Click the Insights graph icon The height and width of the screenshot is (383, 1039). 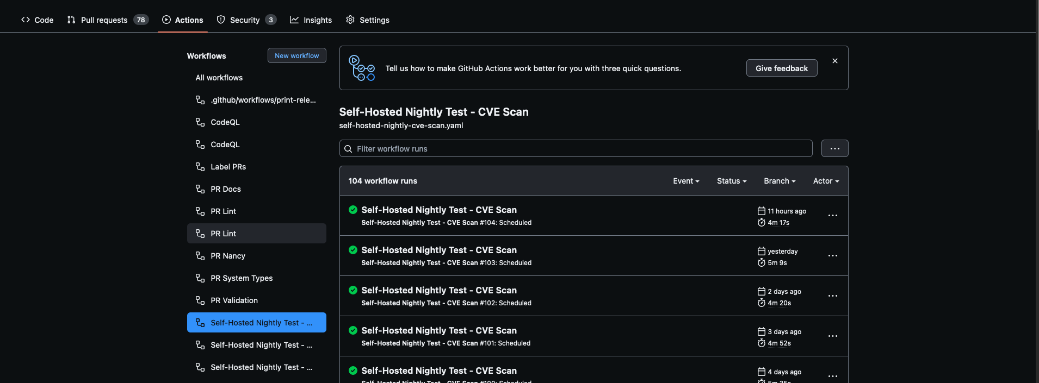tap(294, 20)
